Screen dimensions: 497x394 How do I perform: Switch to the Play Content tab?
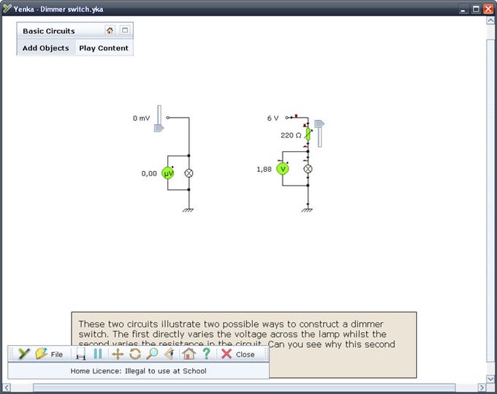tap(104, 48)
